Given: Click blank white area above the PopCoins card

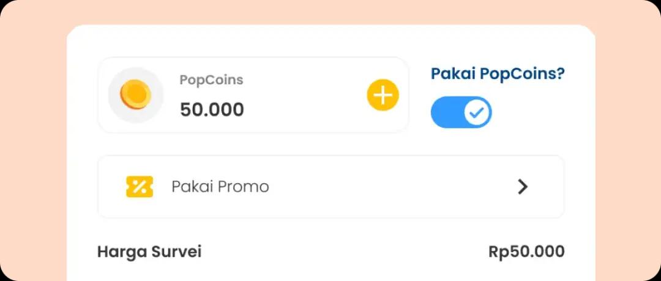Looking at the screenshot, I should 330,42.
